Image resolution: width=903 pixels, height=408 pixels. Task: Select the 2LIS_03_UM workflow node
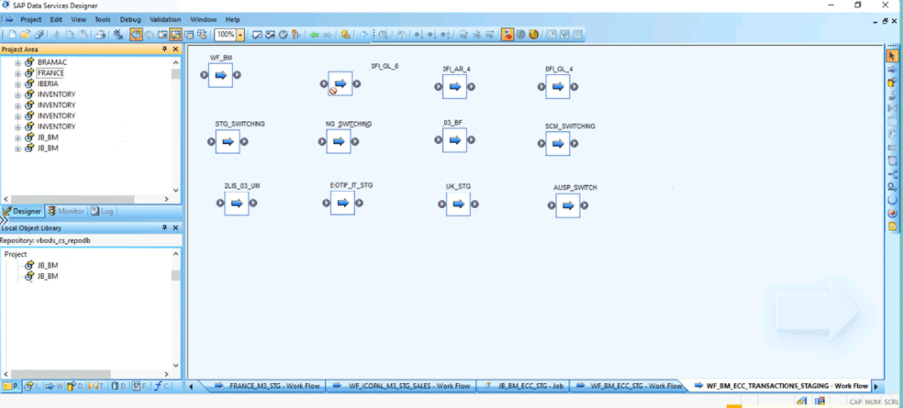click(236, 203)
